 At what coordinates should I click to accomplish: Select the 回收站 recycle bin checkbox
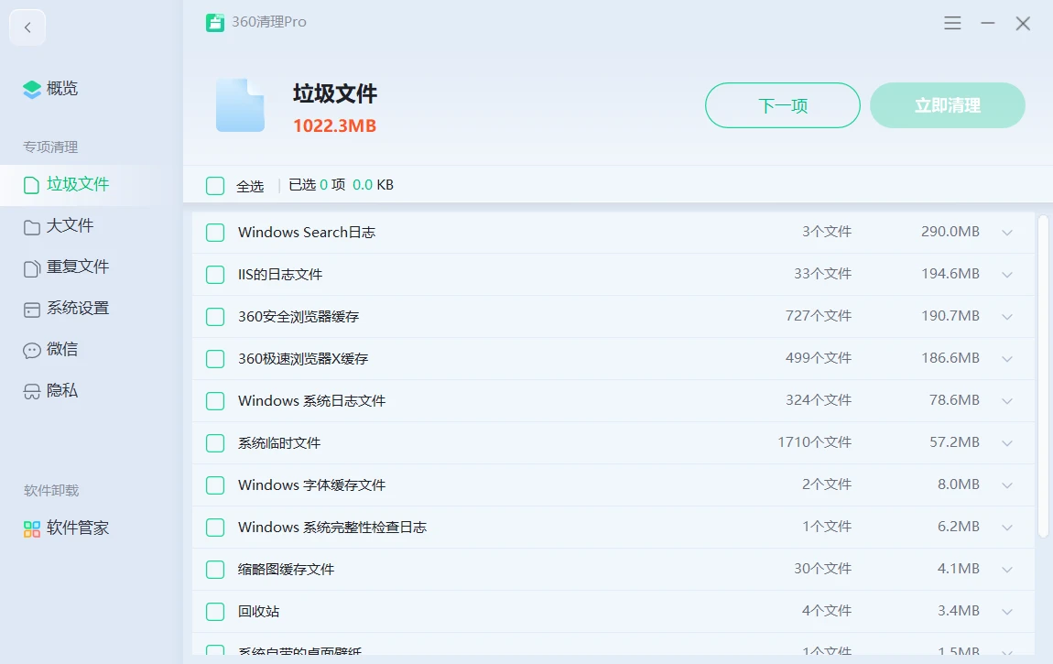(214, 611)
